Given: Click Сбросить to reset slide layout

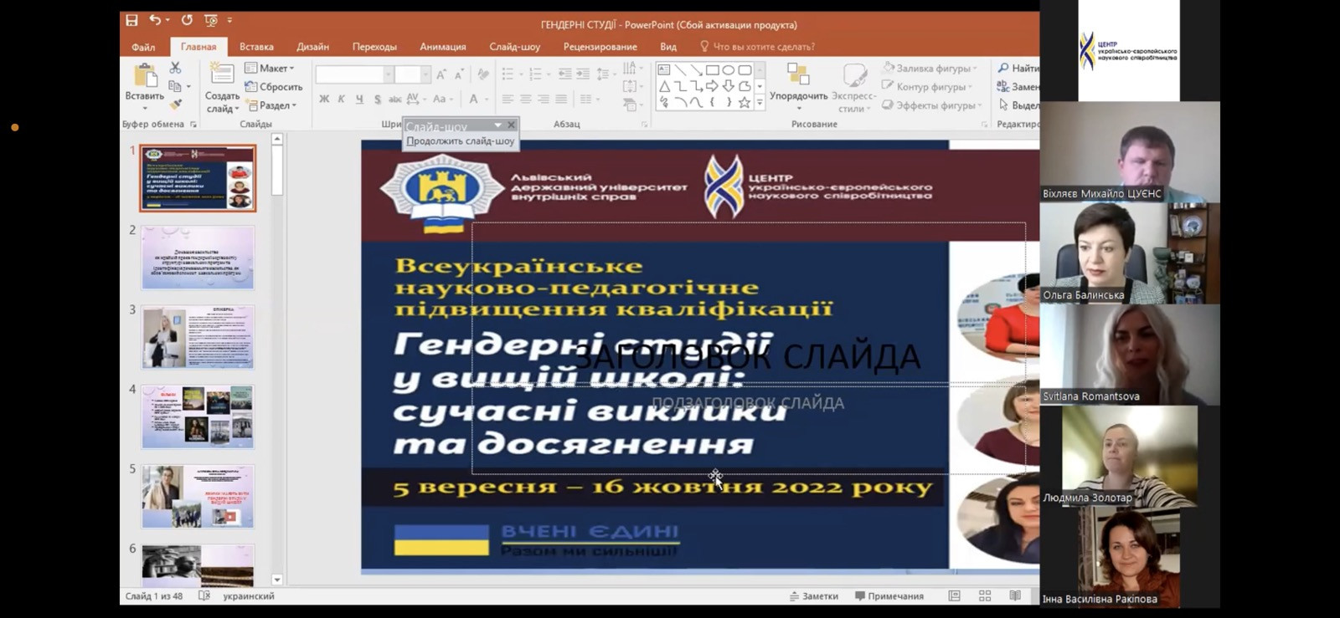Looking at the screenshot, I should pyautogui.click(x=274, y=87).
